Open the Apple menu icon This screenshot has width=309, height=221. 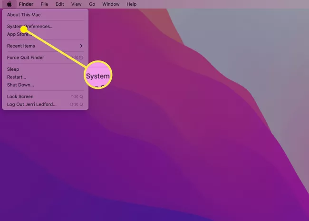coord(9,4)
